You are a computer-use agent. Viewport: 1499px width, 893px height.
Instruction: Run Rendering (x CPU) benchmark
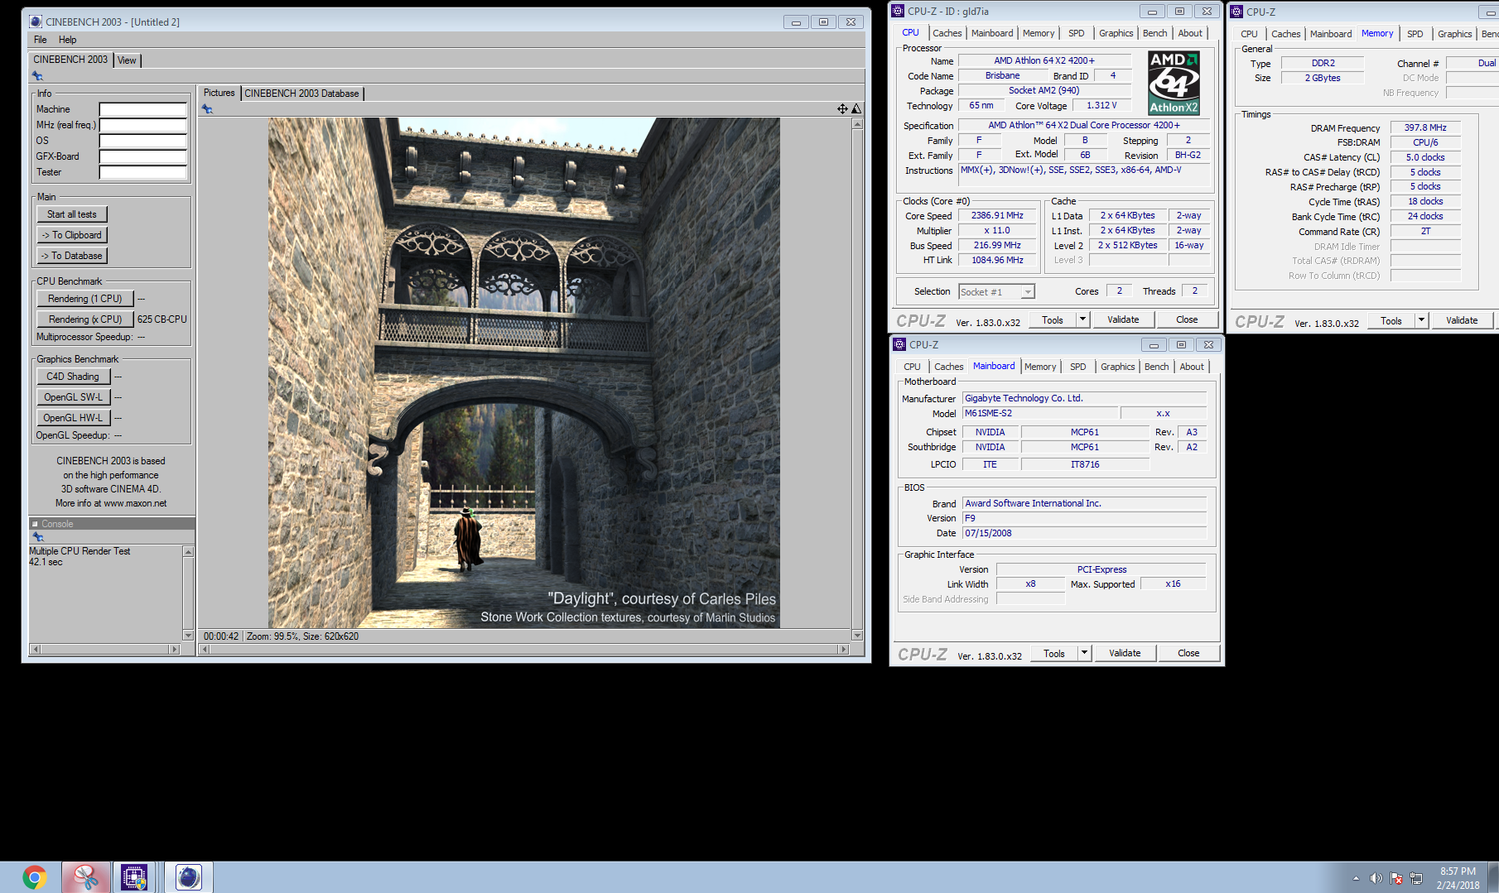[85, 319]
